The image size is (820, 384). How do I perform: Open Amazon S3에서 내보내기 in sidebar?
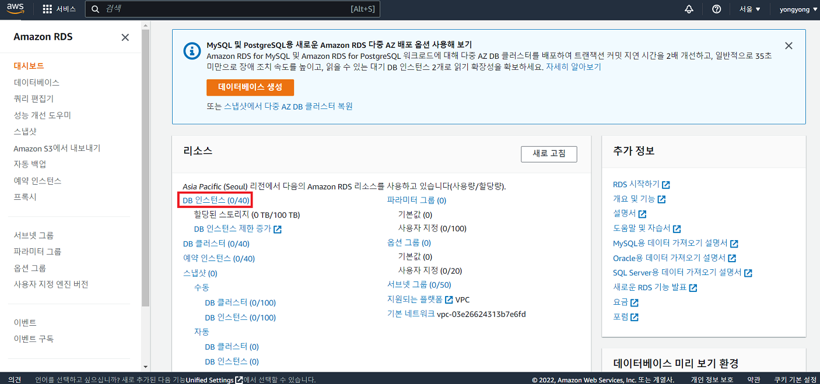(57, 148)
